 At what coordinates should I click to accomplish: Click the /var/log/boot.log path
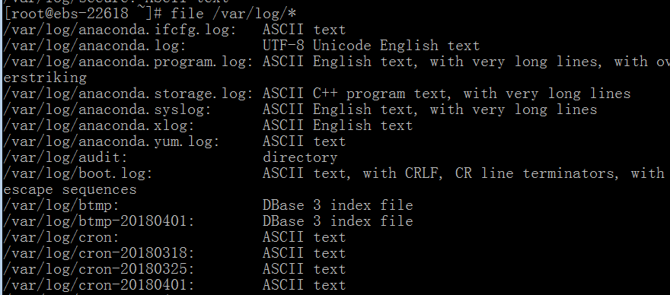[78, 174]
